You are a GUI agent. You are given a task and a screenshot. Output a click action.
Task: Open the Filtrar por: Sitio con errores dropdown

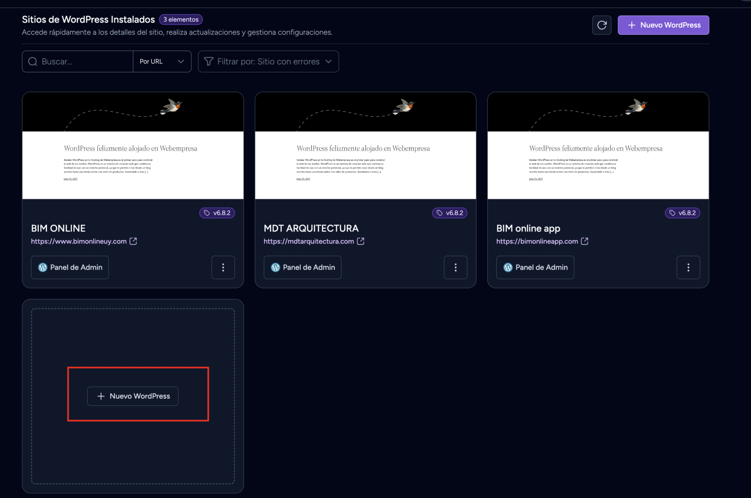click(x=268, y=61)
